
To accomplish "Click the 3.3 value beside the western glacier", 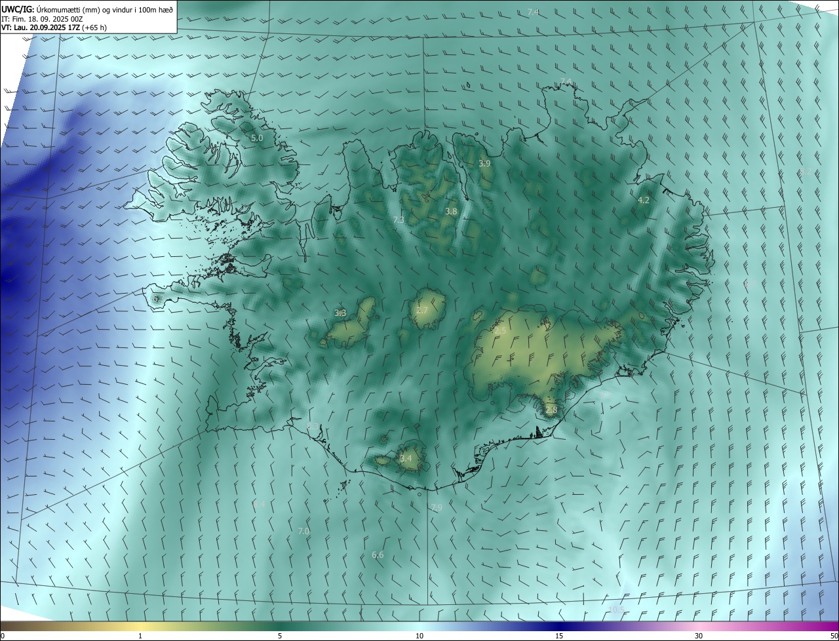I will point(340,313).
